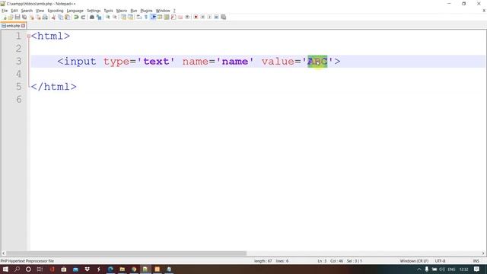
Task: Open the Language menu
Action: pos(75,11)
